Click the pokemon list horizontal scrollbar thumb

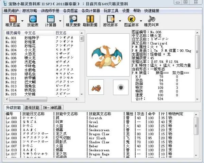coord(28,99)
